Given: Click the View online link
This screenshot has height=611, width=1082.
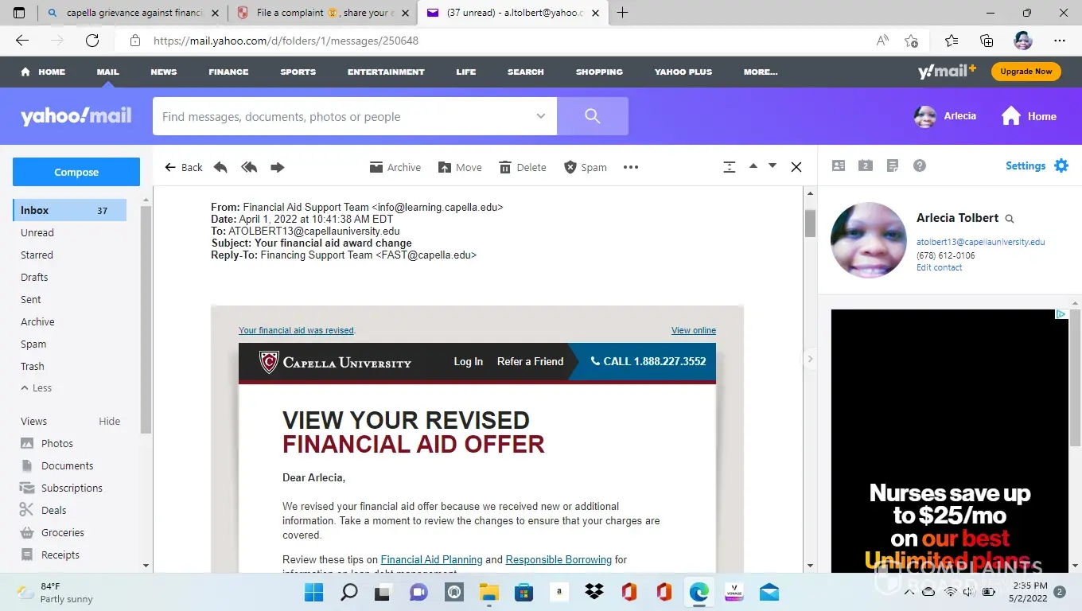Looking at the screenshot, I should 694,330.
